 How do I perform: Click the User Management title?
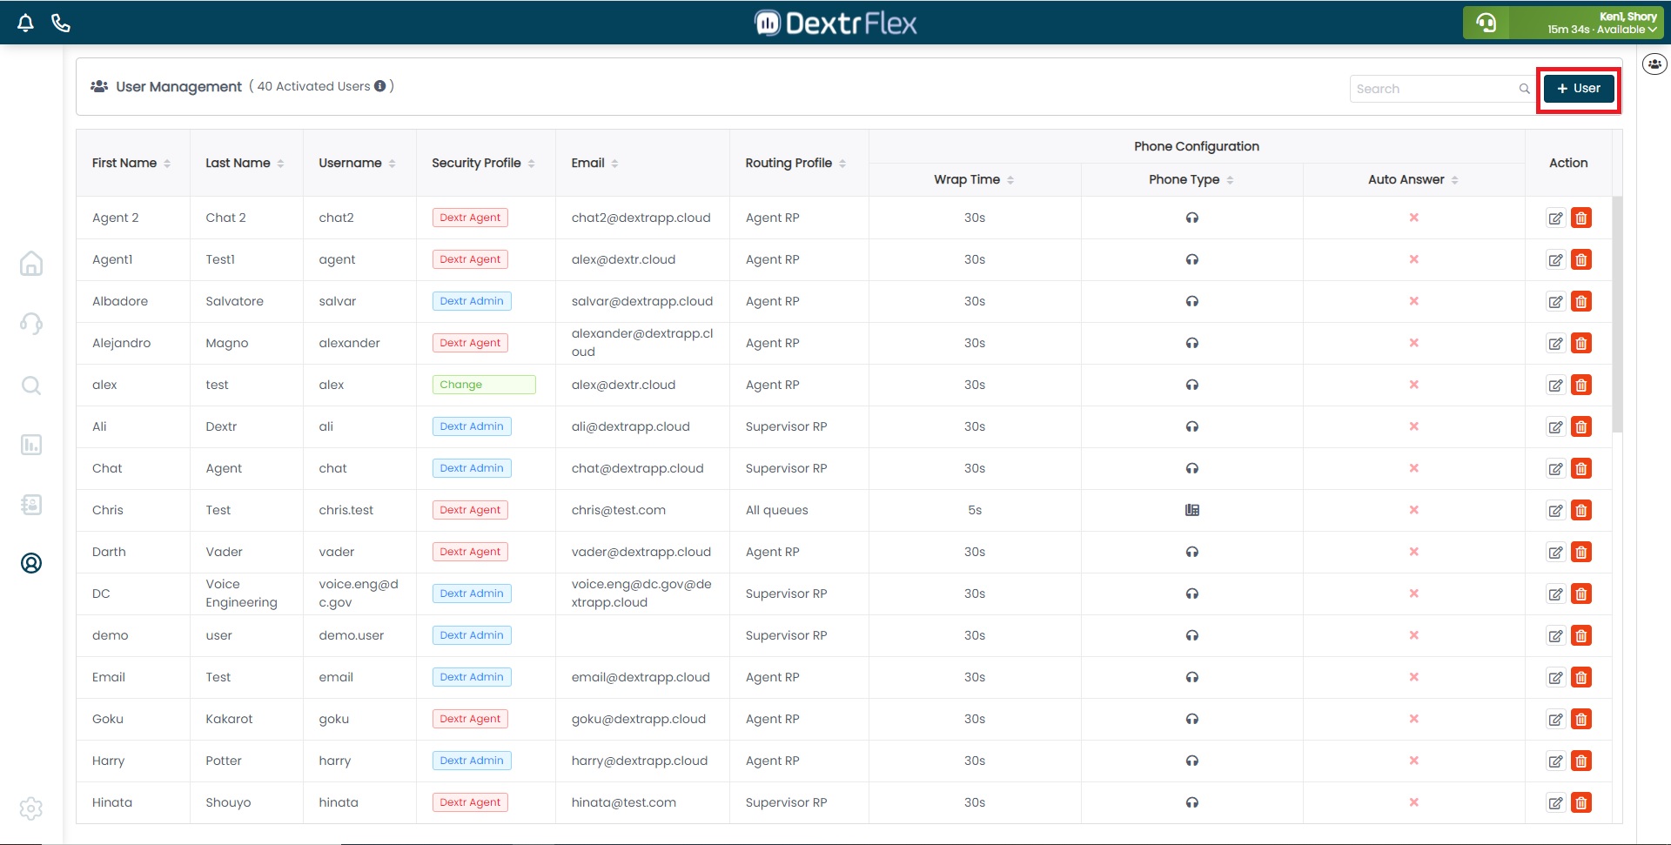[178, 87]
